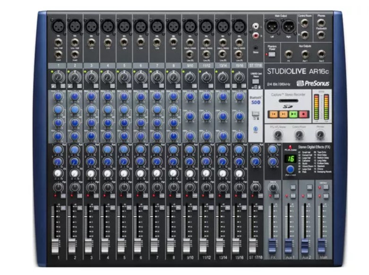Click the channel 15/16 mid EQ knob
Viewport: 369px width, 275px height.
240,116
